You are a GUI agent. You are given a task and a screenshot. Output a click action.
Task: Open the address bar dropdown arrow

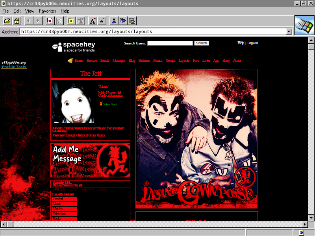(x=289, y=31)
